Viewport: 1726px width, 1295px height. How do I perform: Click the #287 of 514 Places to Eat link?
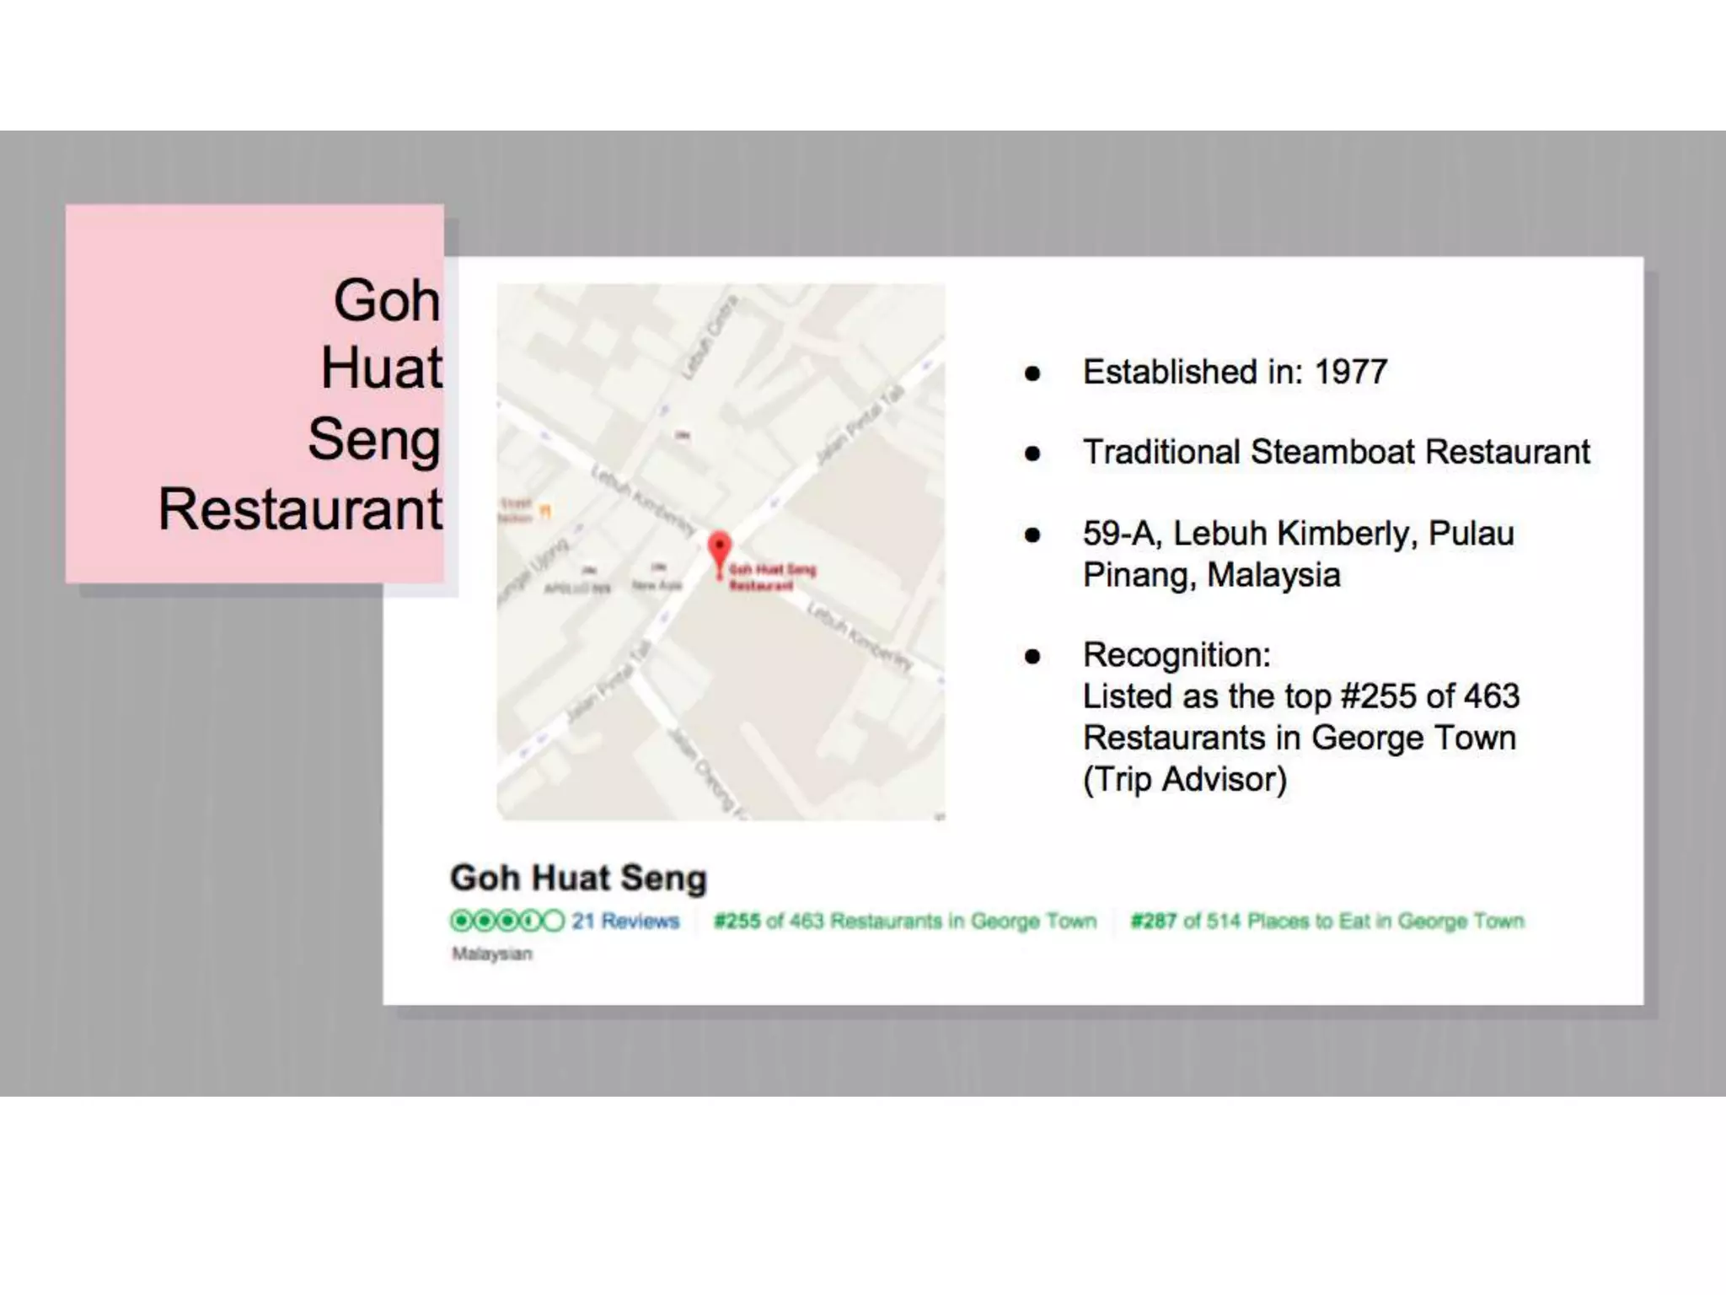click(x=1327, y=921)
